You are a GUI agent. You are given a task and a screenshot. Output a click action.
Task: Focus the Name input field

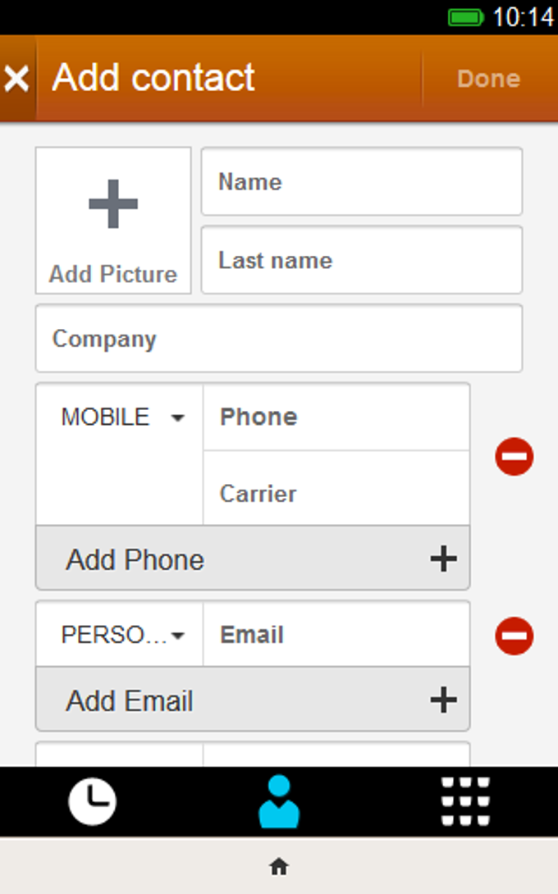pyautogui.click(x=362, y=181)
